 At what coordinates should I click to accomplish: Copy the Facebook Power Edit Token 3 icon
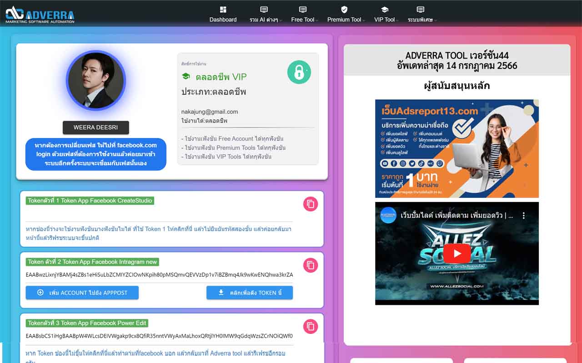tap(310, 326)
